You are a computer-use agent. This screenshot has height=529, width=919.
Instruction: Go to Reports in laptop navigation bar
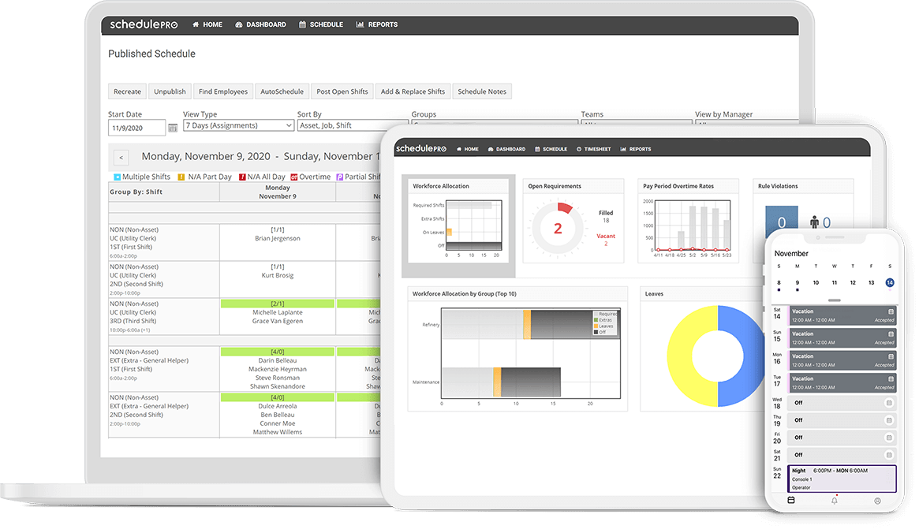377,24
